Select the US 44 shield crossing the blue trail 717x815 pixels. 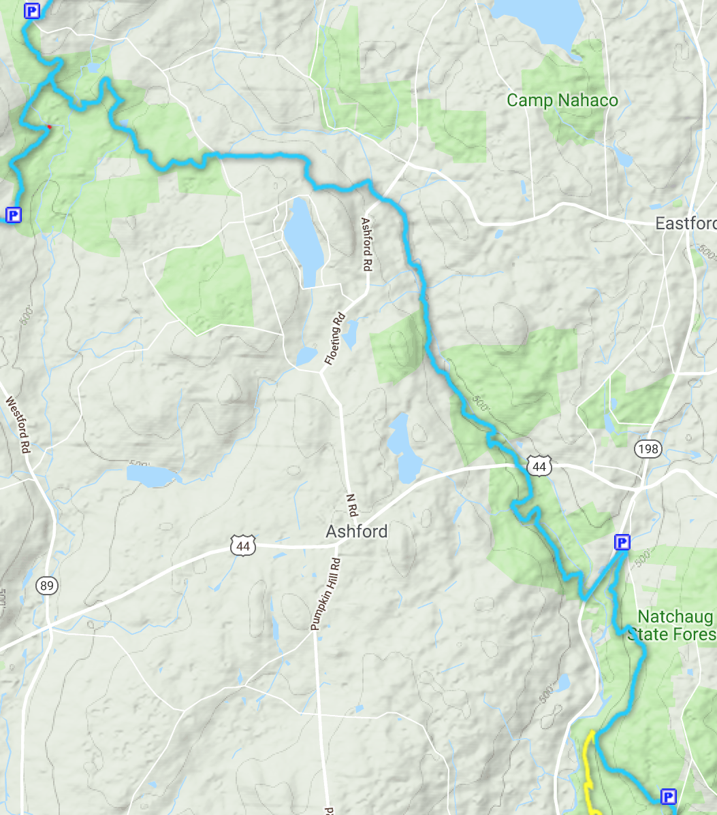click(x=539, y=466)
